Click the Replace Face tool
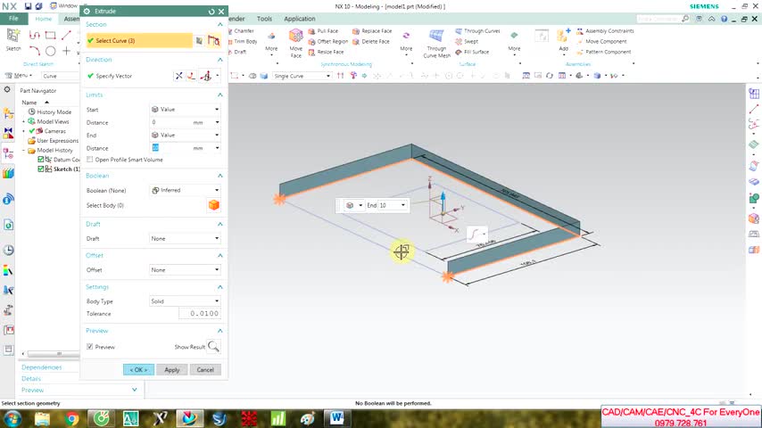Image resolution: width=762 pixels, height=428 pixels. click(x=372, y=31)
